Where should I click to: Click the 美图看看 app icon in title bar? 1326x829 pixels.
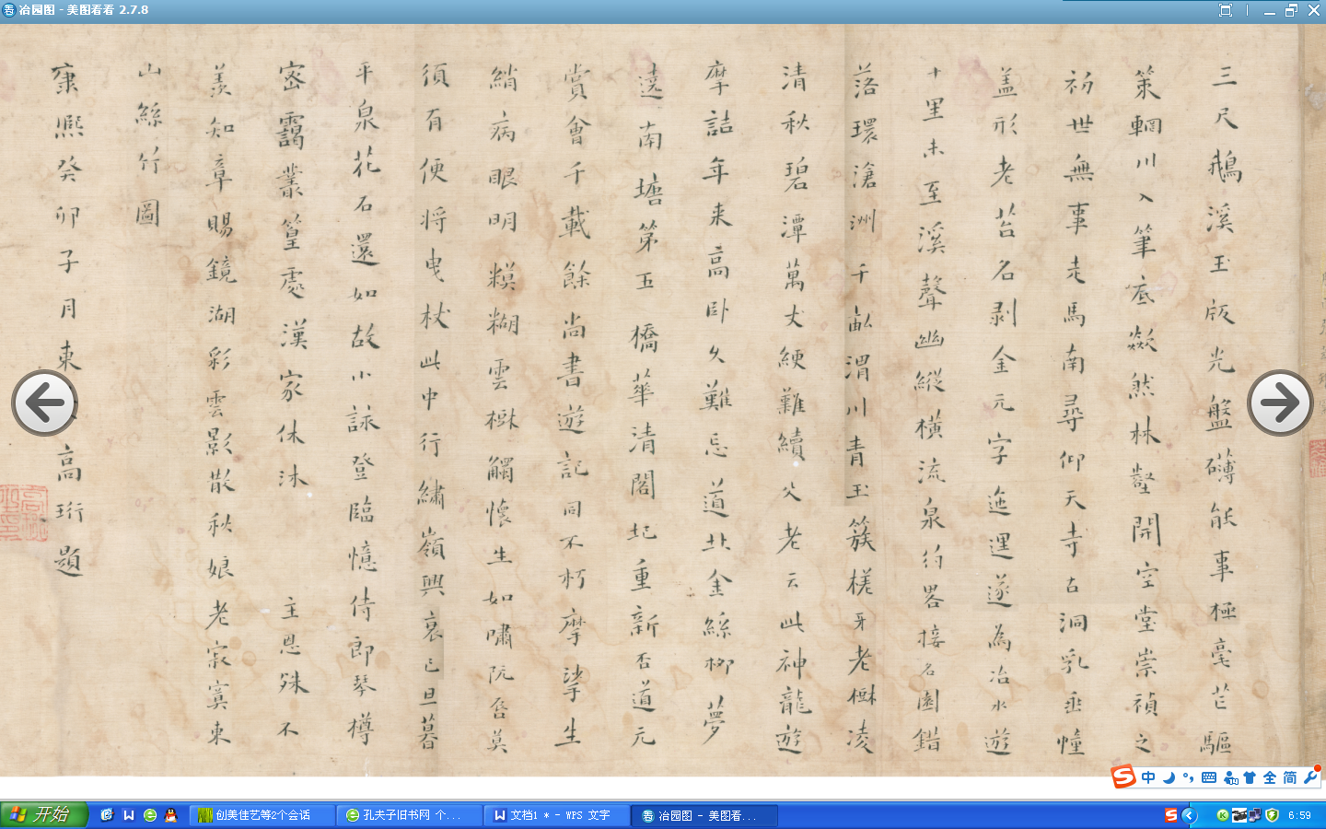[9, 10]
